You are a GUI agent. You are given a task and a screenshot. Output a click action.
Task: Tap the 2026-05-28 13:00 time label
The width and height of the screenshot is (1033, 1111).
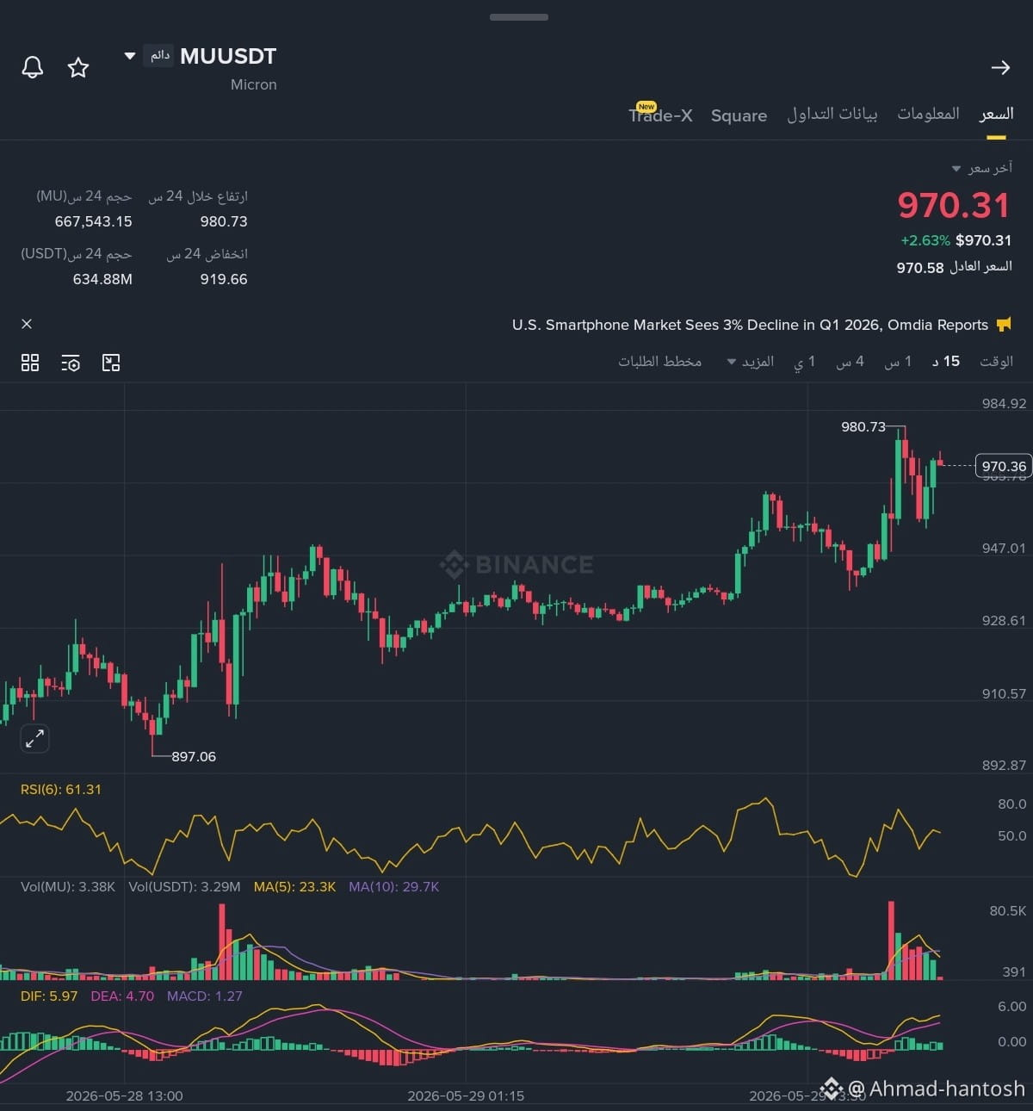click(124, 1095)
